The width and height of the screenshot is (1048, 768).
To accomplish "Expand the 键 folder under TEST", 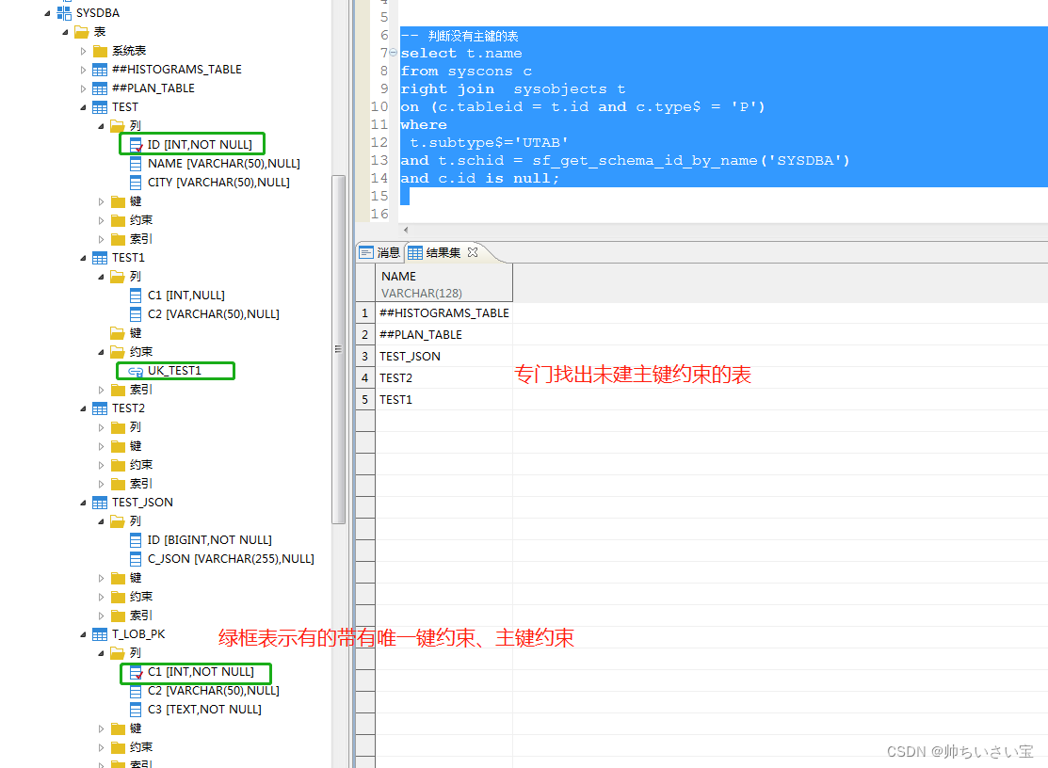I will [101, 201].
